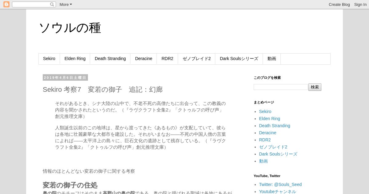Open the Youtubeチャンネル link
Viewport: 369px width, 194px height.
pos(277,192)
